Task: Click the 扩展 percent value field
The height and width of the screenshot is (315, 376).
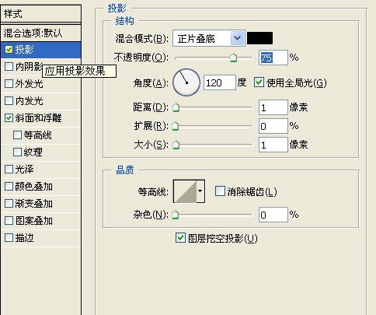Action: 273,126
